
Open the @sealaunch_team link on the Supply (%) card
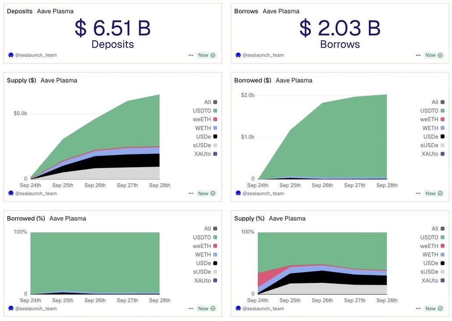tap(263, 308)
